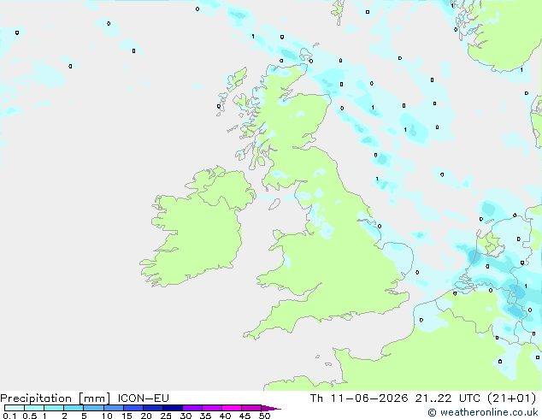Pick the 1–2 mm legend color segment
Screen dimensions: 542x419
tap(54, 408)
